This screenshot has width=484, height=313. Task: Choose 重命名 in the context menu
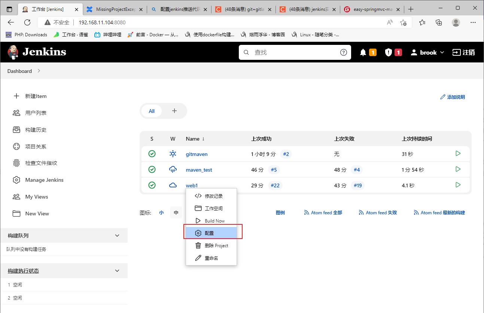(211, 258)
